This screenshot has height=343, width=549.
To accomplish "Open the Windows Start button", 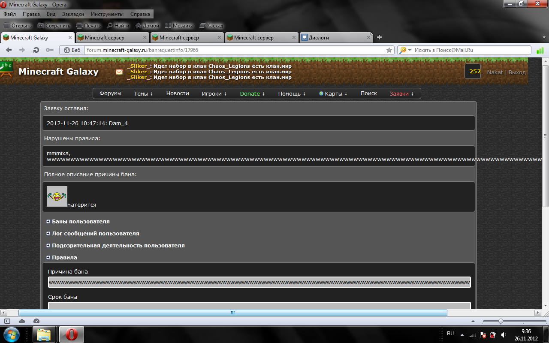I will [12, 334].
